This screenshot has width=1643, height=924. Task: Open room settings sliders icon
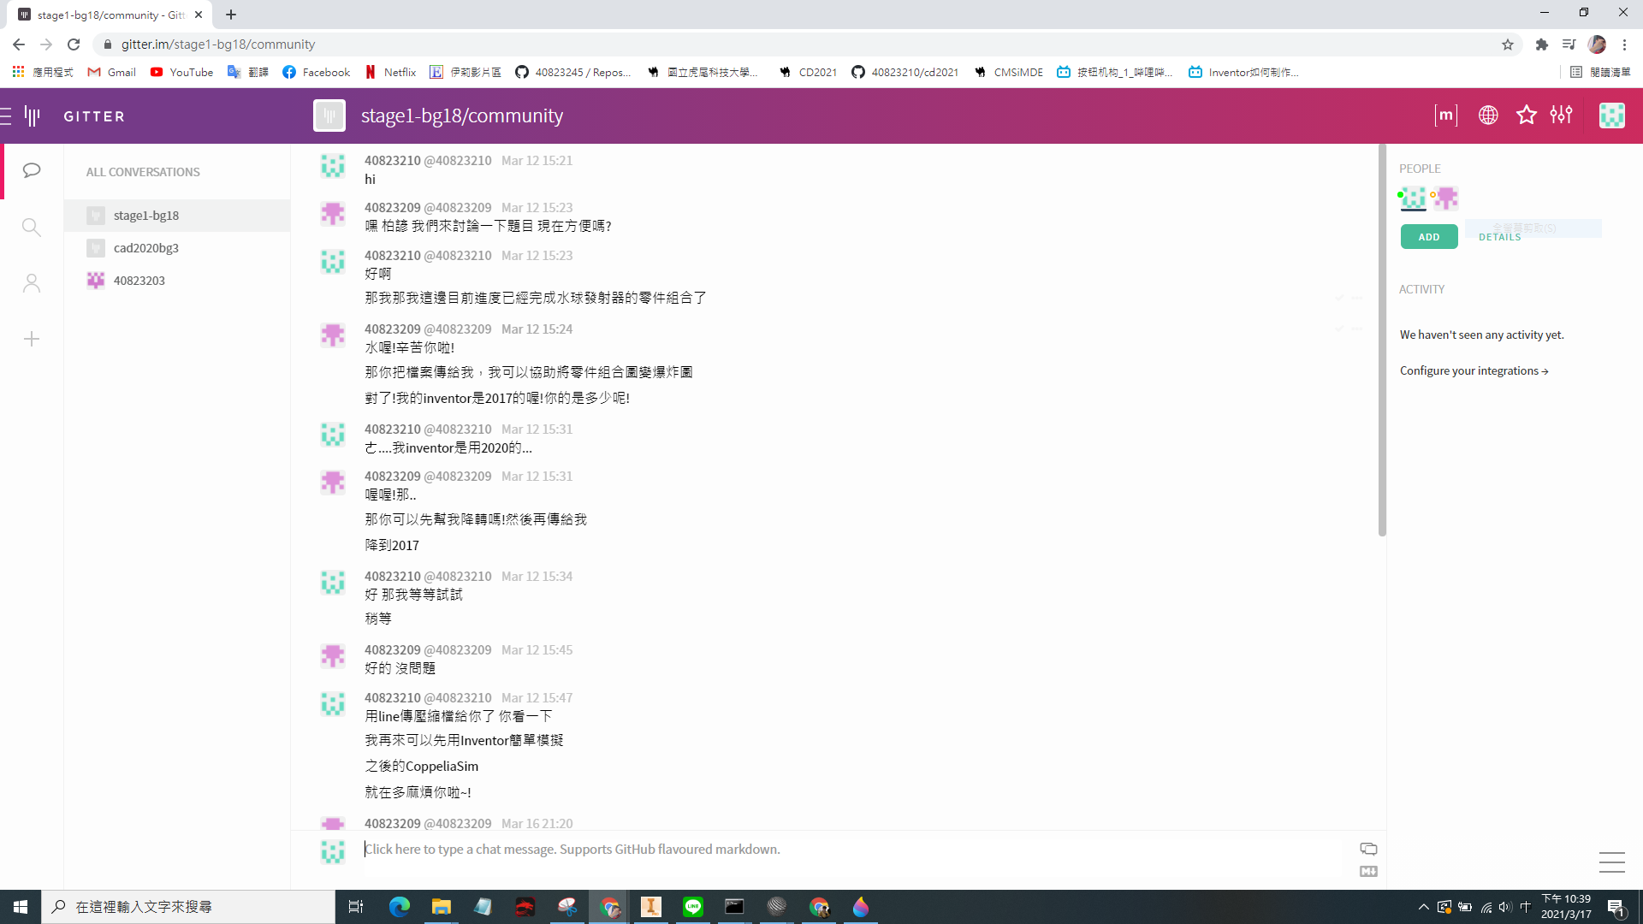click(1562, 115)
